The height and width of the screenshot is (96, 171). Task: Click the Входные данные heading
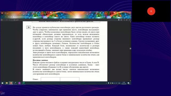tap(40, 60)
